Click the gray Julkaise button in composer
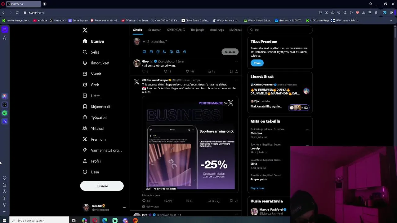 click(230, 52)
